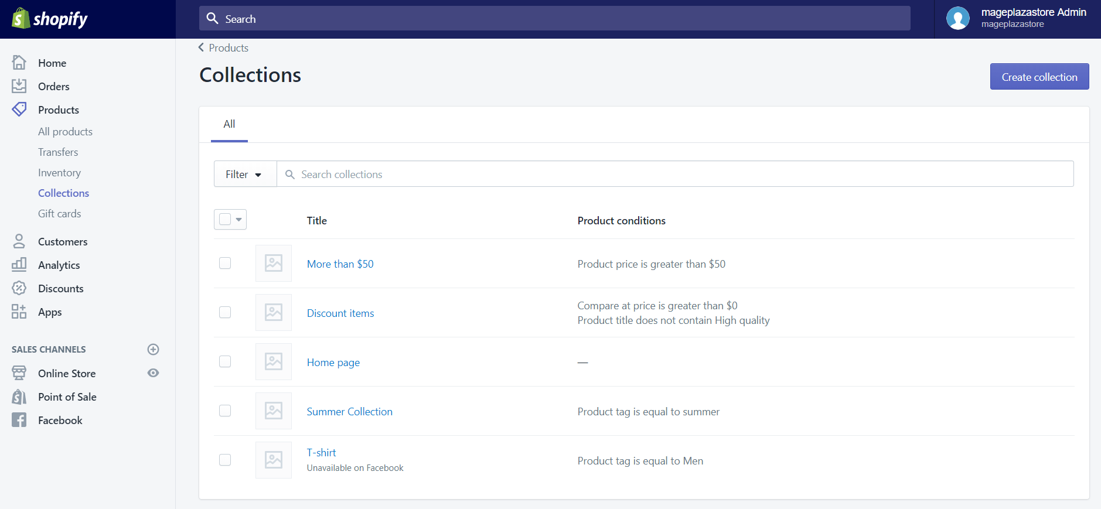
Task: Open Orders in sidebar
Action: (54, 86)
